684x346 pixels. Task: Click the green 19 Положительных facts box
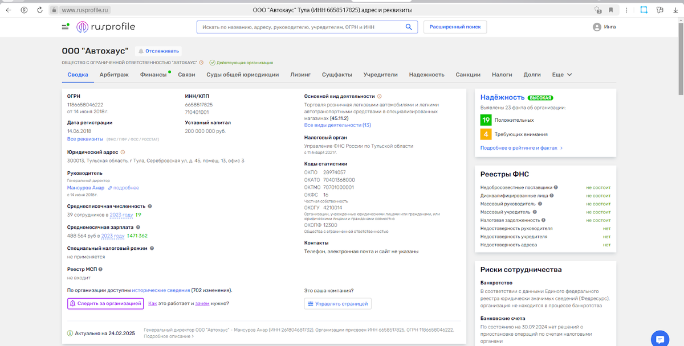coord(486,120)
